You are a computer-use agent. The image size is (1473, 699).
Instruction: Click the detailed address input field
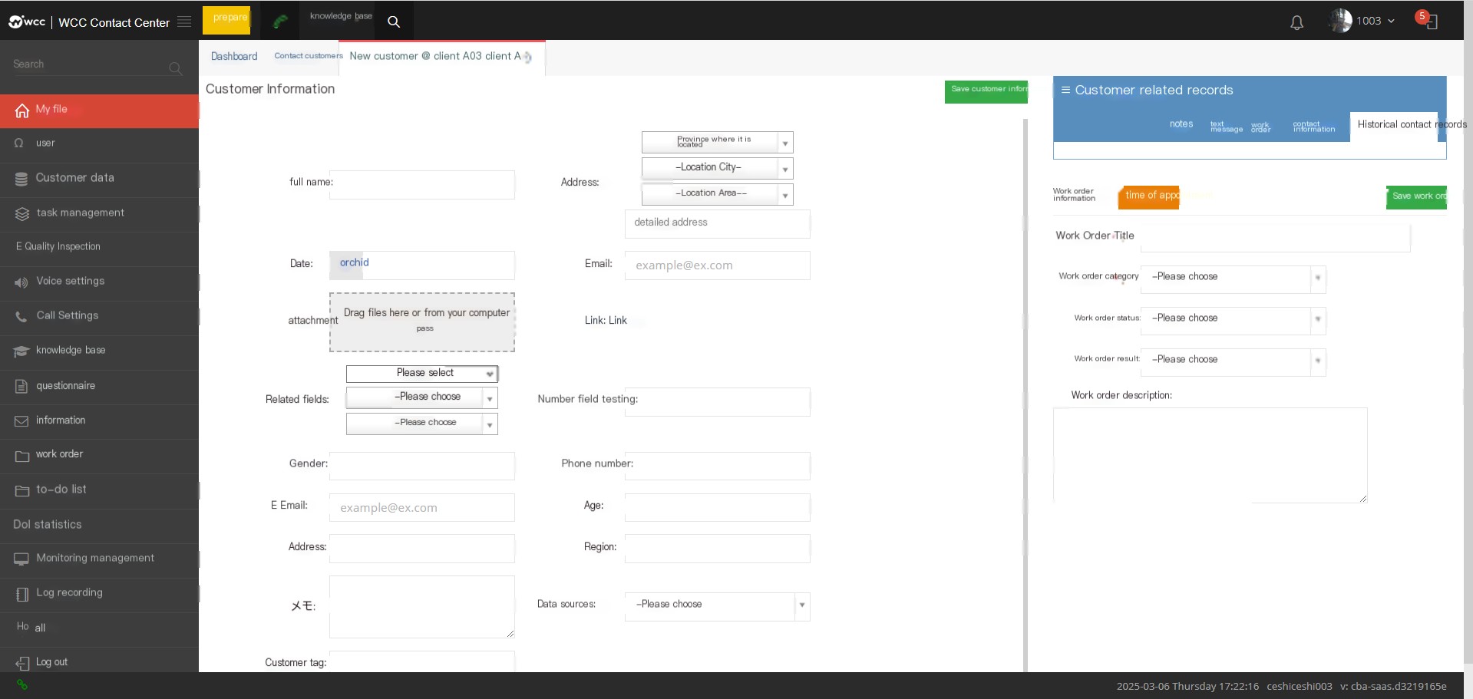coord(717,223)
